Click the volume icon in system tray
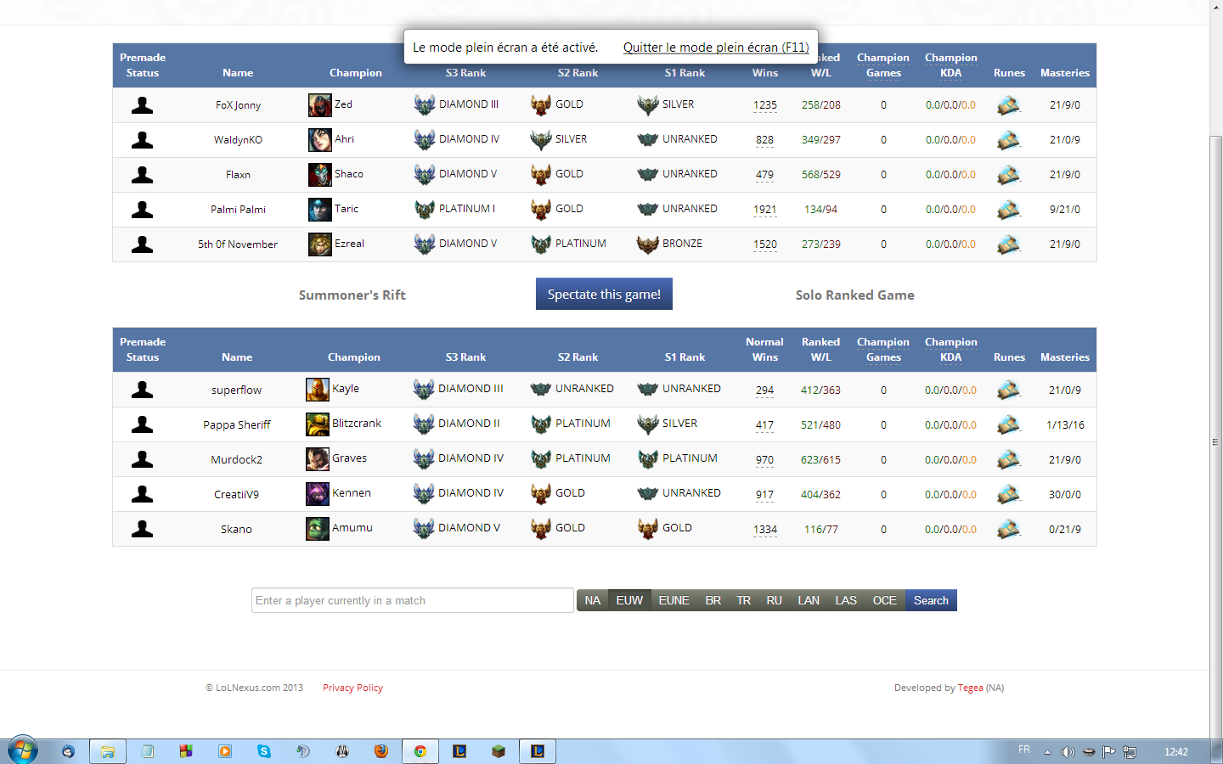This screenshot has width=1223, height=764. (x=1068, y=751)
